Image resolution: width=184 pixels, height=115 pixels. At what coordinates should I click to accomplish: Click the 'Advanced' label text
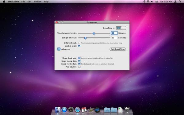pyautogui.click(x=66, y=49)
